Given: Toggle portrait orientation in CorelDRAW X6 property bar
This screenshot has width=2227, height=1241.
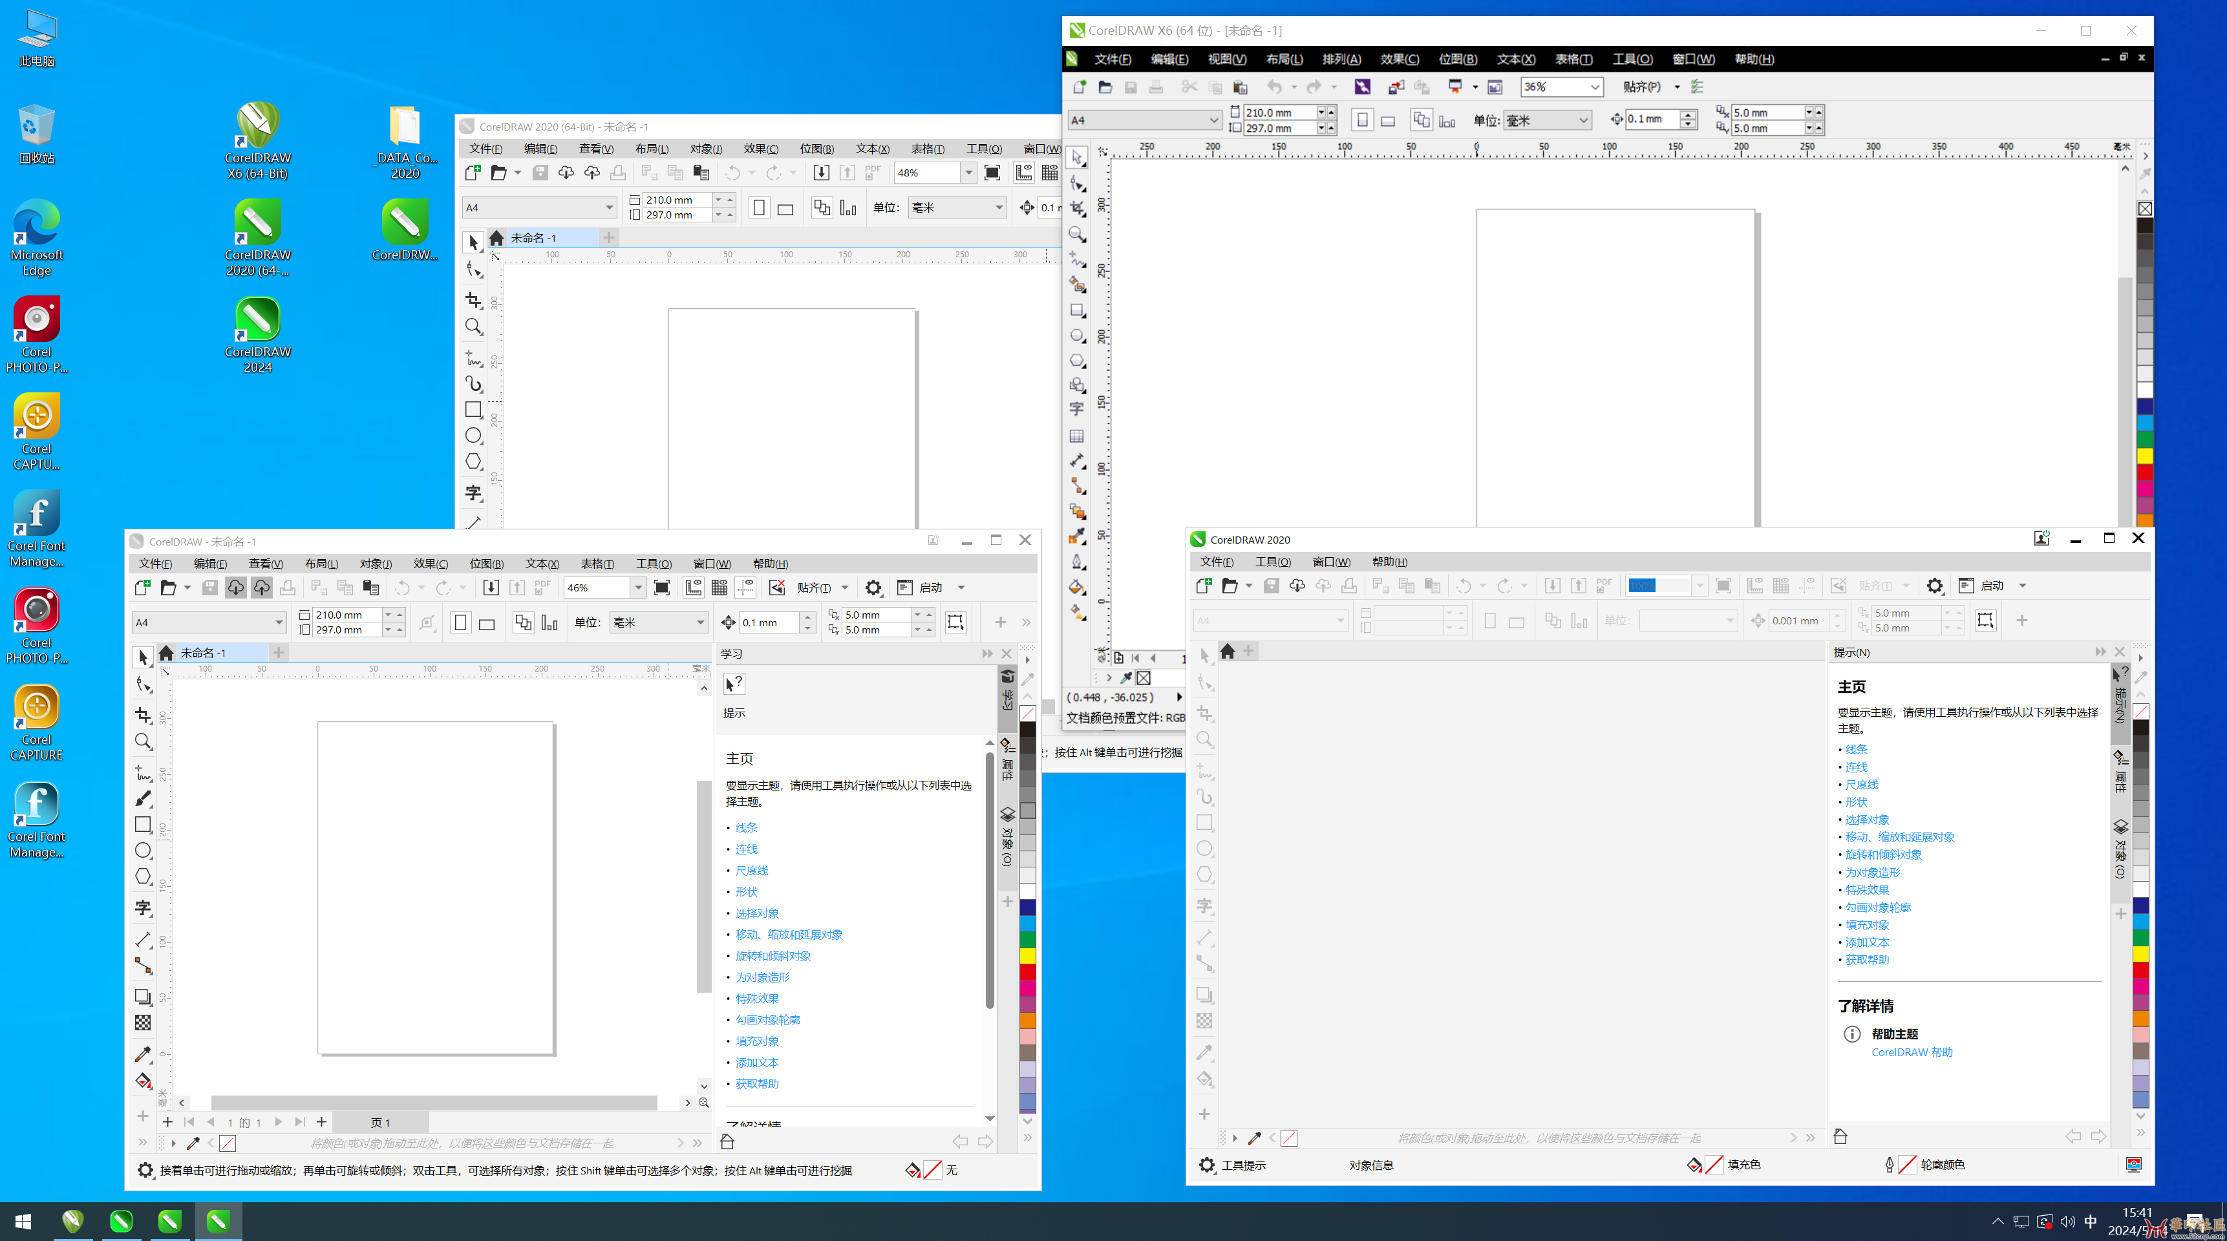Looking at the screenshot, I should pyautogui.click(x=1361, y=120).
